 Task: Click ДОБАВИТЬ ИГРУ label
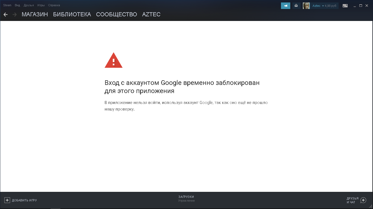24,200
